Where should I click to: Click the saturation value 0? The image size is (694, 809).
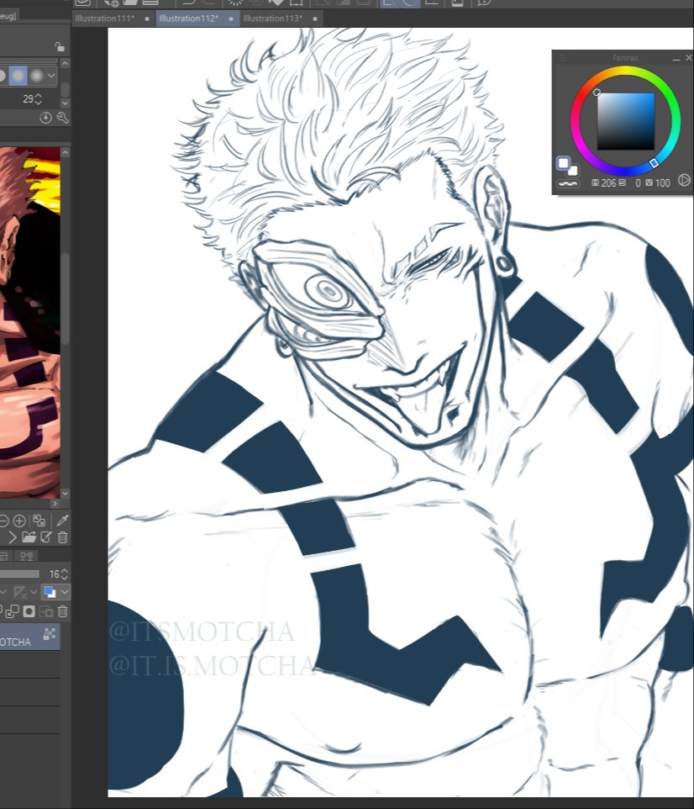pyautogui.click(x=639, y=183)
